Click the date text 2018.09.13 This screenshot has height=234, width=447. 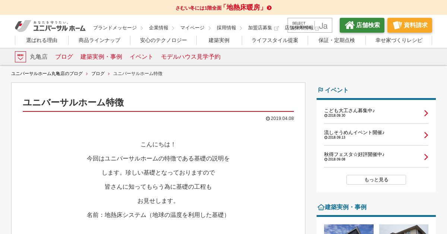(x=337, y=137)
